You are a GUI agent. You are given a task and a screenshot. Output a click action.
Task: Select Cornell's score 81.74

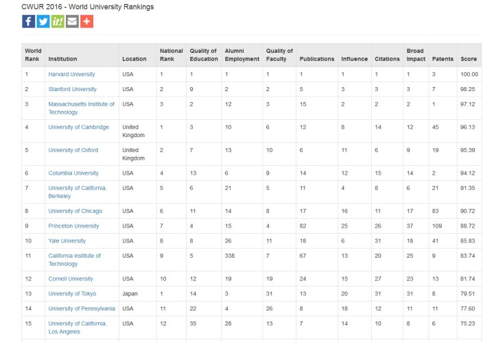[x=467, y=279]
